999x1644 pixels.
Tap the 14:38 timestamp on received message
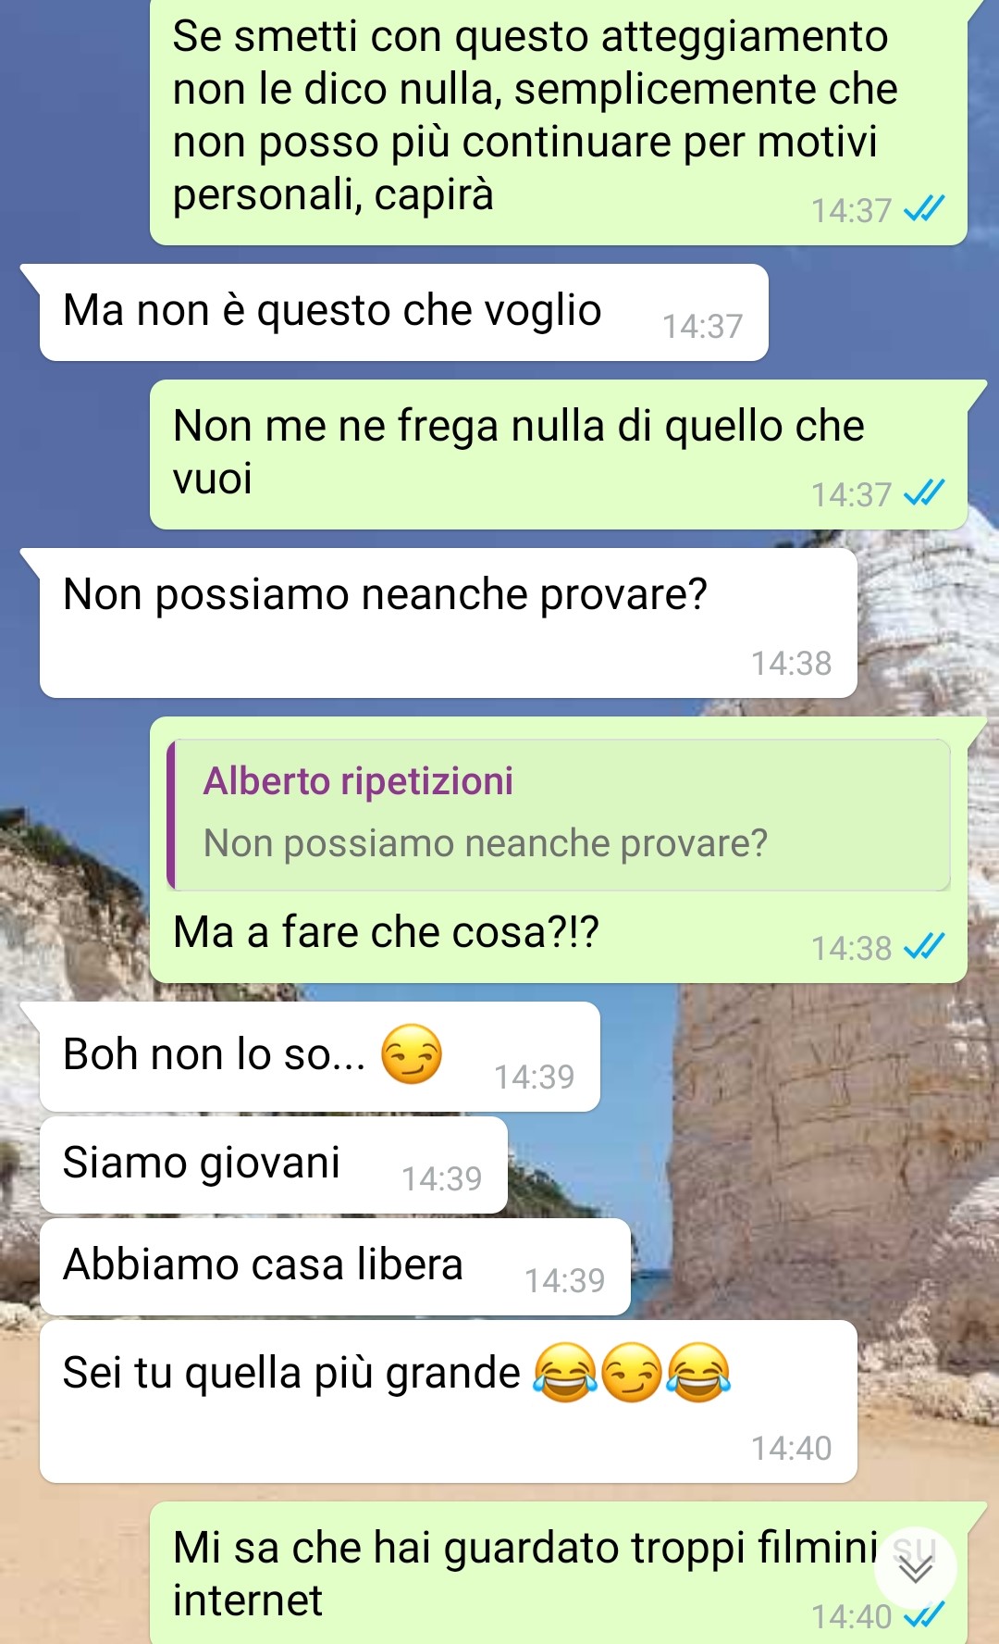click(791, 664)
